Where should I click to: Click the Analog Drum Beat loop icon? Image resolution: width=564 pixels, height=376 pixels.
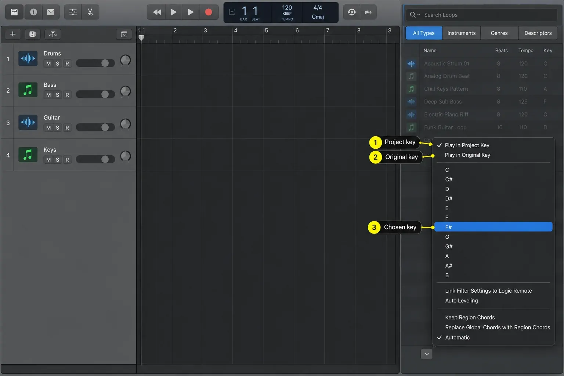coord(411,76)
